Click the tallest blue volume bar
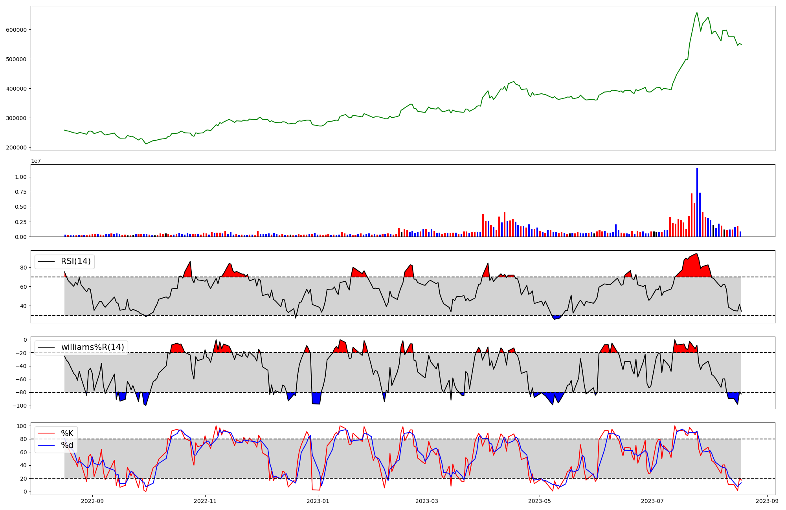This screenshot has width=786, height=510. click(x=697, y=202)
